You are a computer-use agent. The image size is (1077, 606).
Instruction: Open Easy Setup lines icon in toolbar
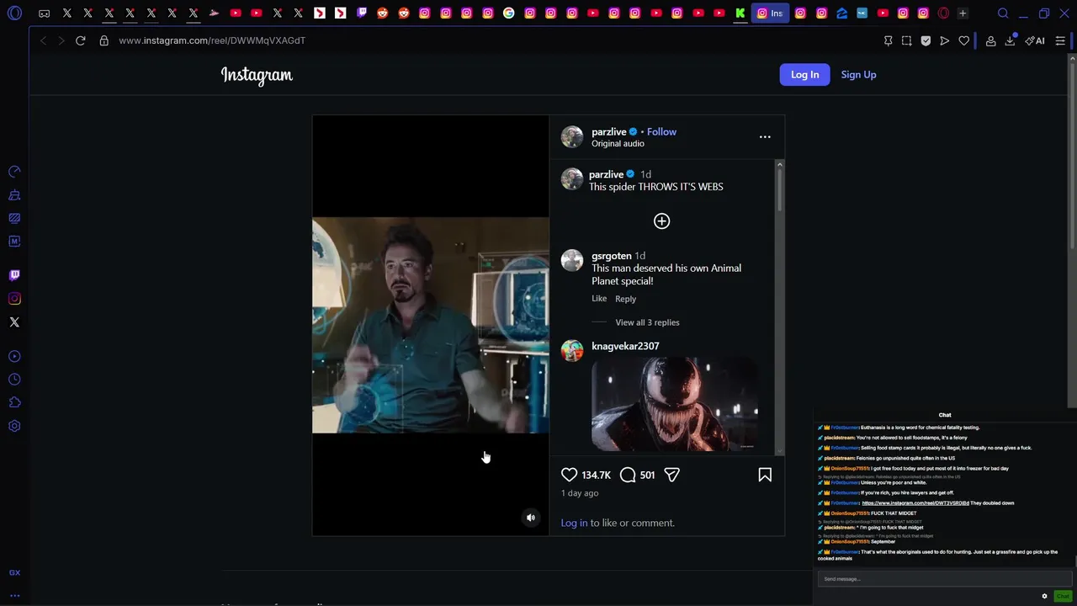(x=1060, y=40)
